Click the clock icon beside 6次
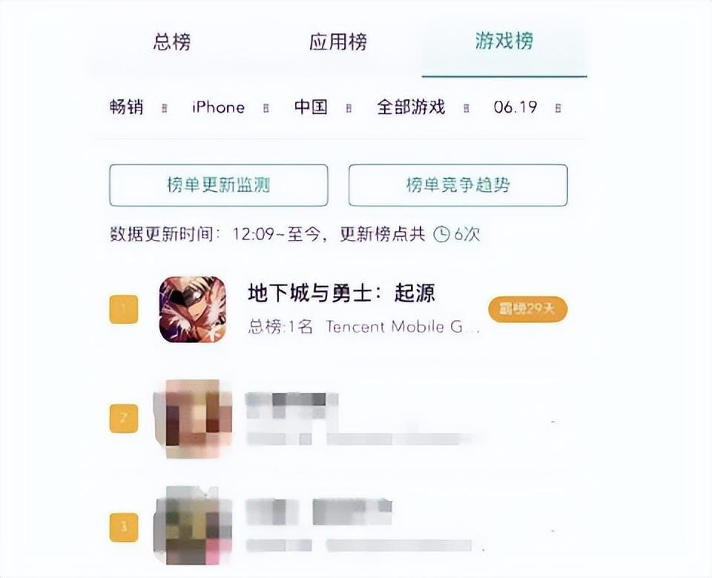The width and height of the screenshot is (712, 578). 442,235
